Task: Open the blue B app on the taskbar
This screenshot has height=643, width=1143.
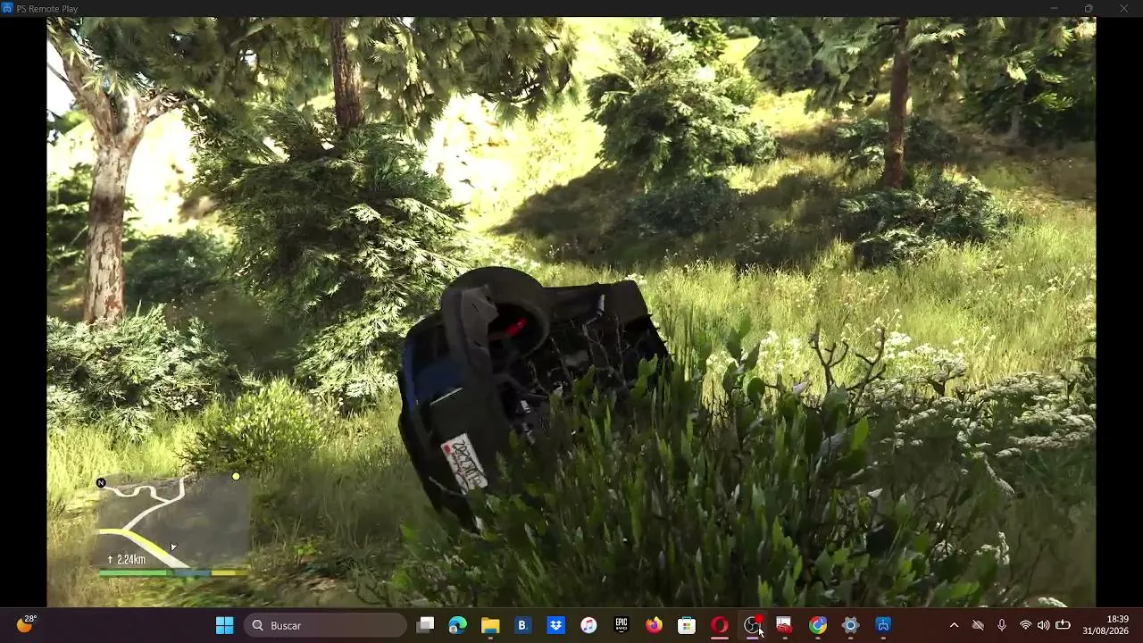Action: pyautogui.click(x=523, y=625)
